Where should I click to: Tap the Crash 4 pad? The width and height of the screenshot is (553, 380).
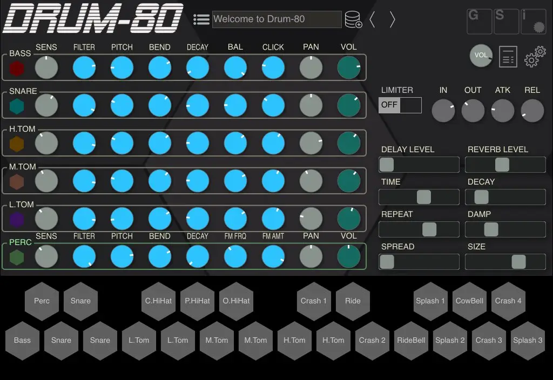[x=508, y=301]
